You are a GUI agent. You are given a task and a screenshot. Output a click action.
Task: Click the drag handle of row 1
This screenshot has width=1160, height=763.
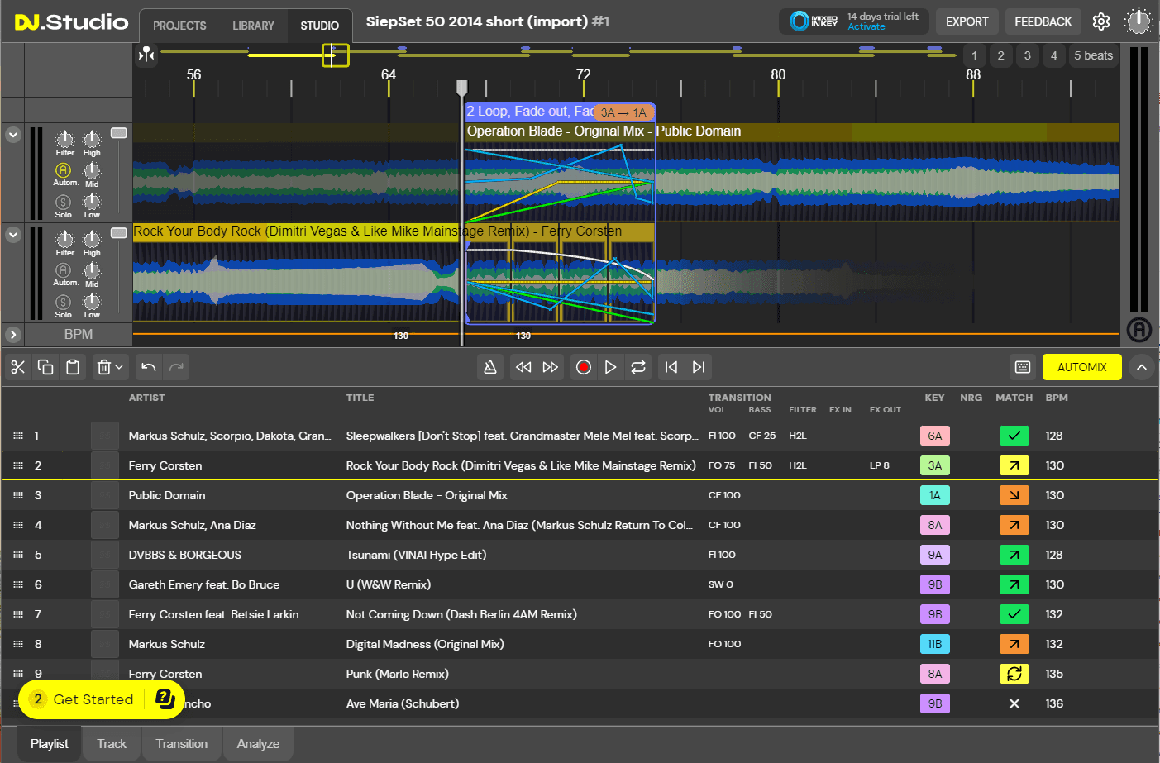[x=18, y=436]
